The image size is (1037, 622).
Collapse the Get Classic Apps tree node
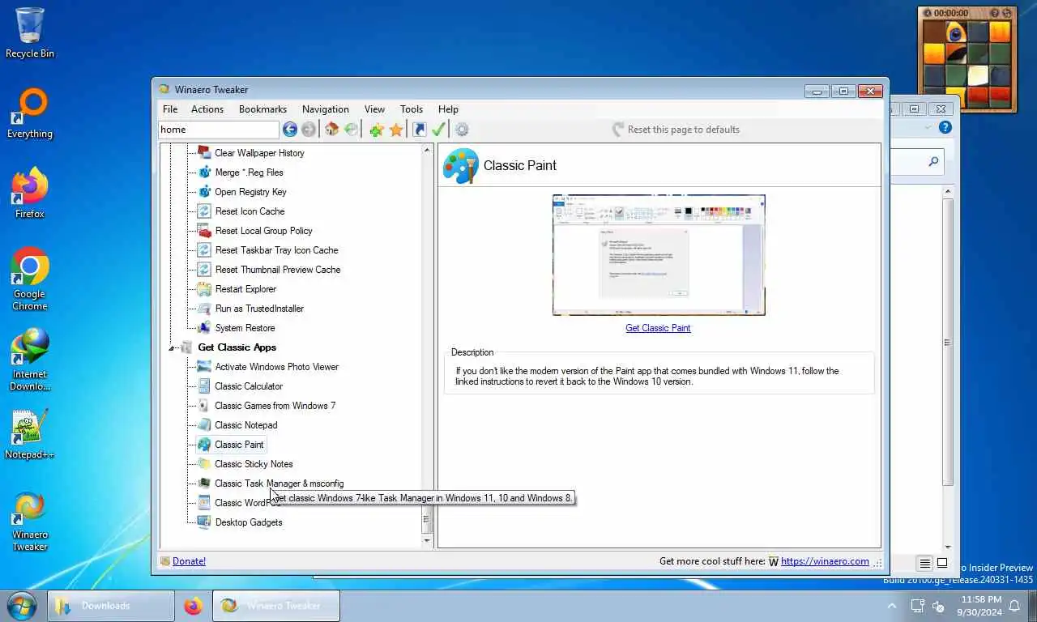coord(172,348)
